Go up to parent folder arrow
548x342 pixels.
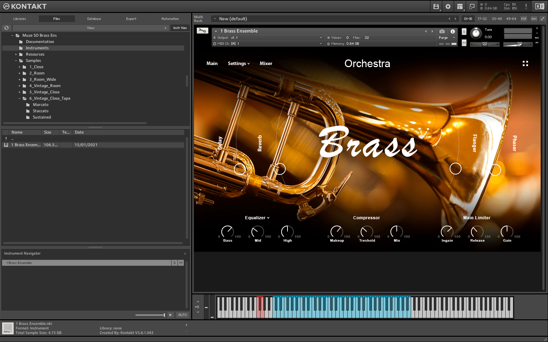[6, 139]
